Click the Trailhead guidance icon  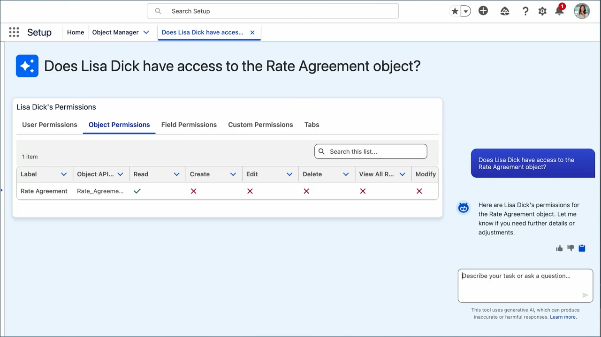point(505,11)
